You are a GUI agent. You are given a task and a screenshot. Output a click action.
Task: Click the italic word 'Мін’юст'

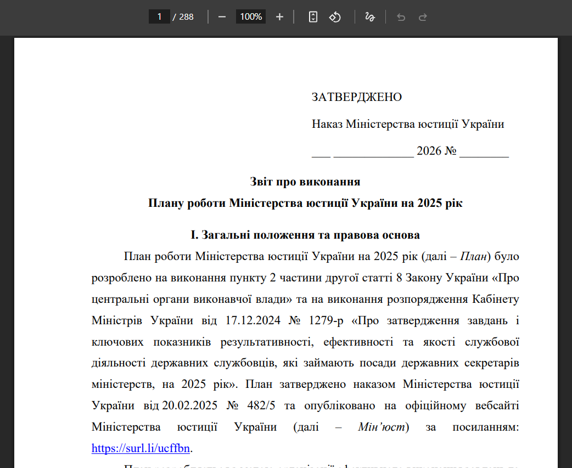[x=382, y=427]
